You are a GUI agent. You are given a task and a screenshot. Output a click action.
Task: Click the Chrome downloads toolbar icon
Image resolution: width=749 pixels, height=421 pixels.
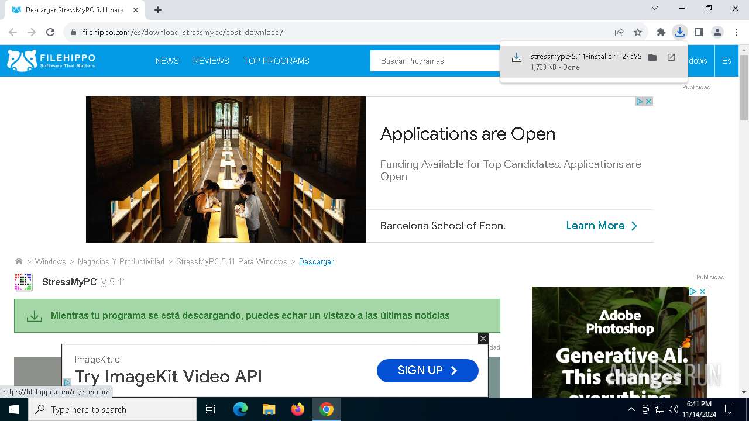(x=680, y=32)
